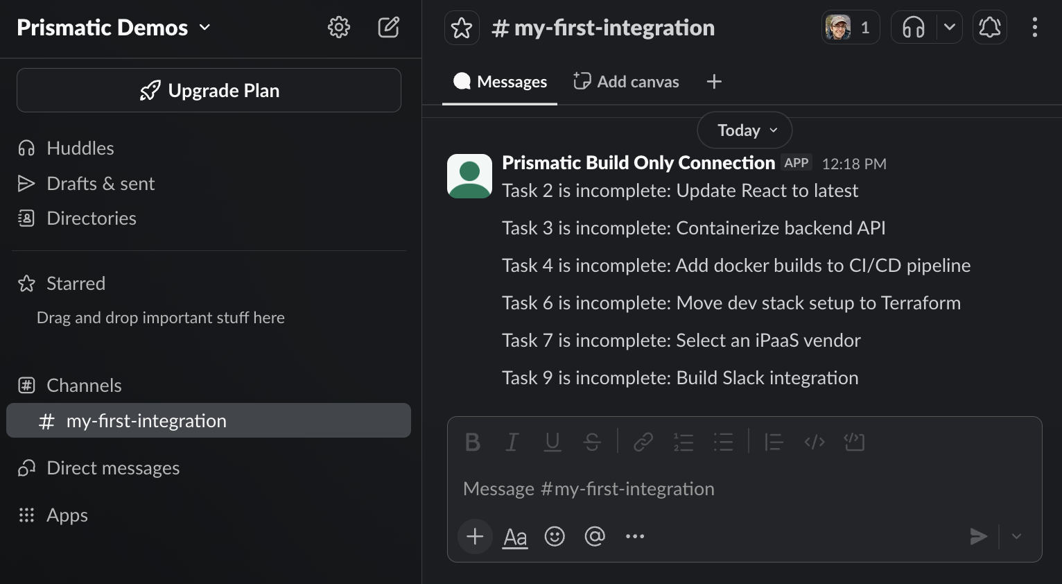Open the Add canvas tab
1062x584 pixels.
click(626, 82)
